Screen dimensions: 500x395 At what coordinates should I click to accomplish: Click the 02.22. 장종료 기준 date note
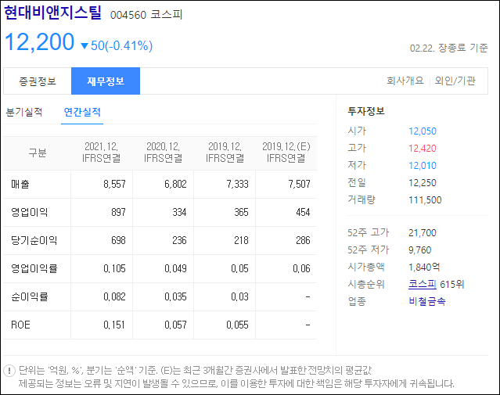pyautogui.click(x=448, y=48)
